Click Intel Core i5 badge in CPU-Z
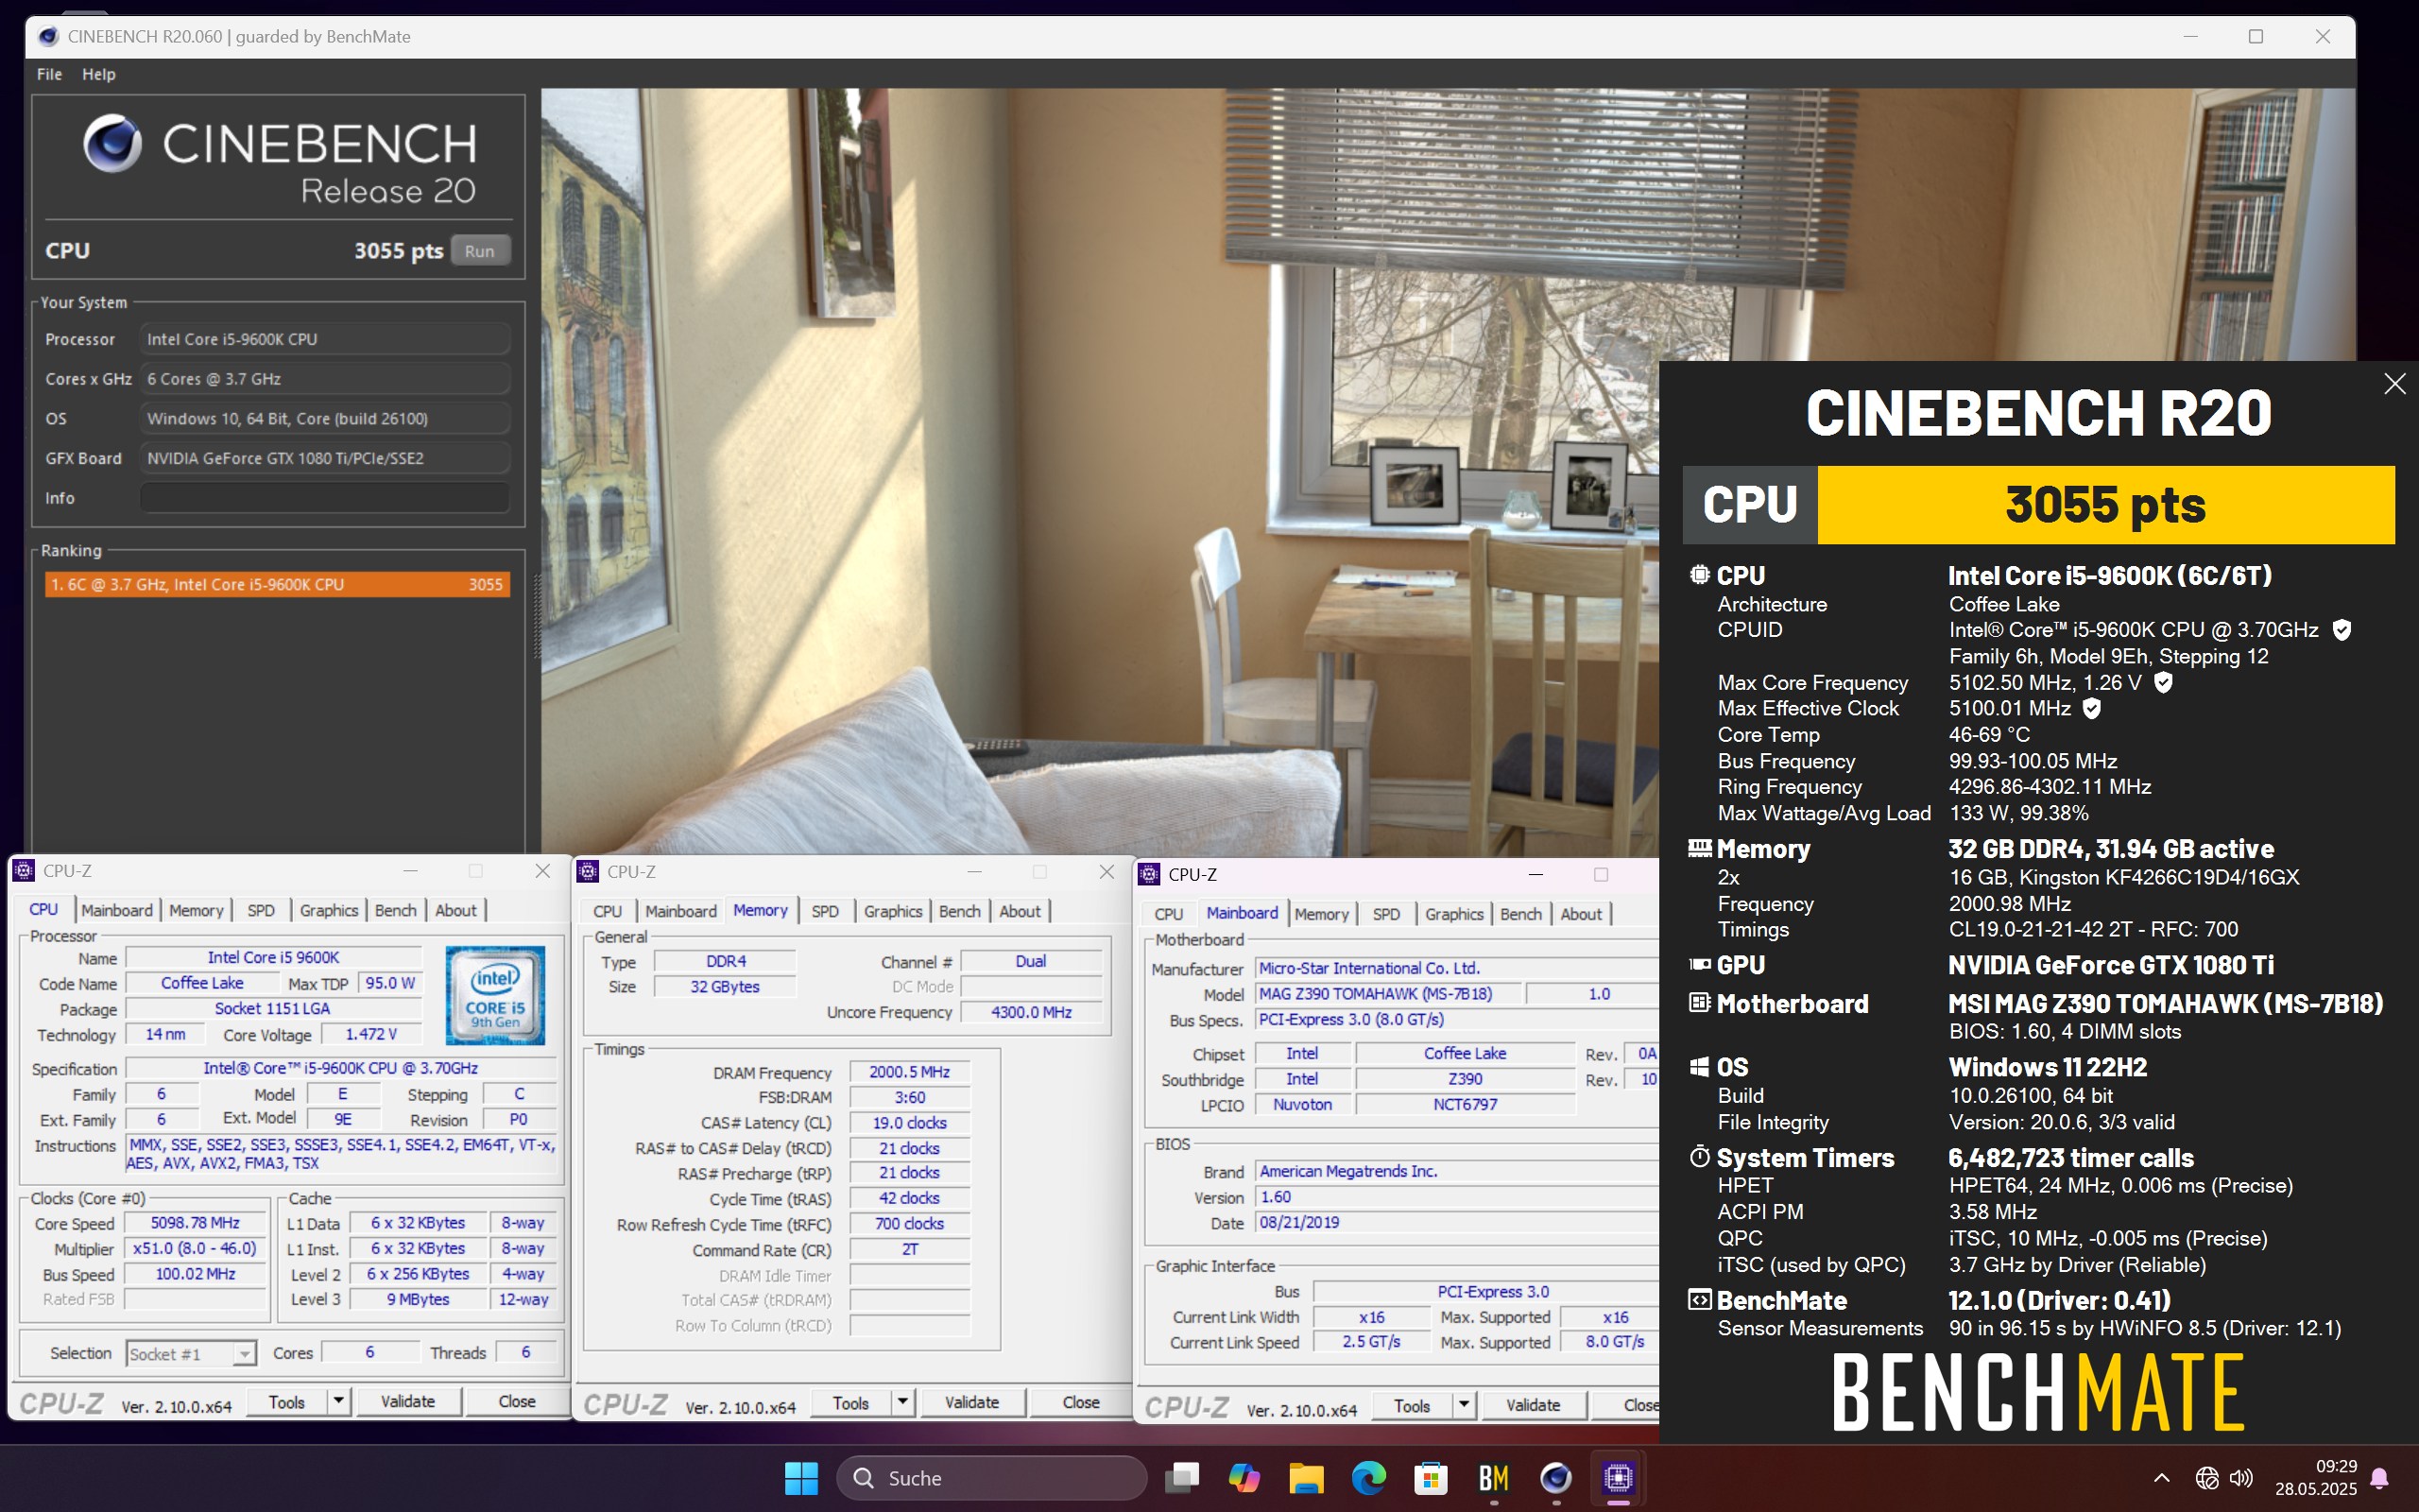 coord(495,995)
